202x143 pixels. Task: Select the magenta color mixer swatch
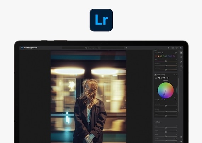click(174, 56)
